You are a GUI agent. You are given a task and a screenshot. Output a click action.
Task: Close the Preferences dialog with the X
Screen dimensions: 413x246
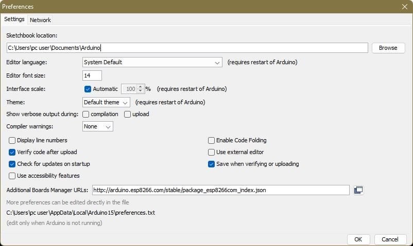pos(405,7)
